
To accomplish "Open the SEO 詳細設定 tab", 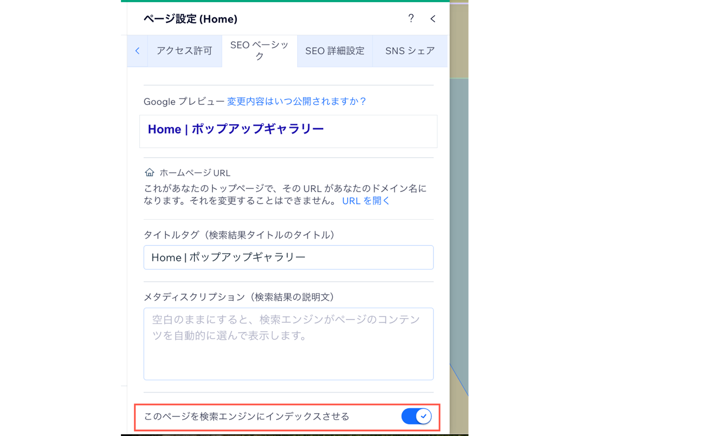I will (x=335, y=50).
